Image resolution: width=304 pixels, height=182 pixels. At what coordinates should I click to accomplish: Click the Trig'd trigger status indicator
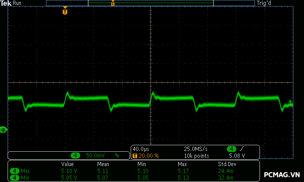click(265, 3)
